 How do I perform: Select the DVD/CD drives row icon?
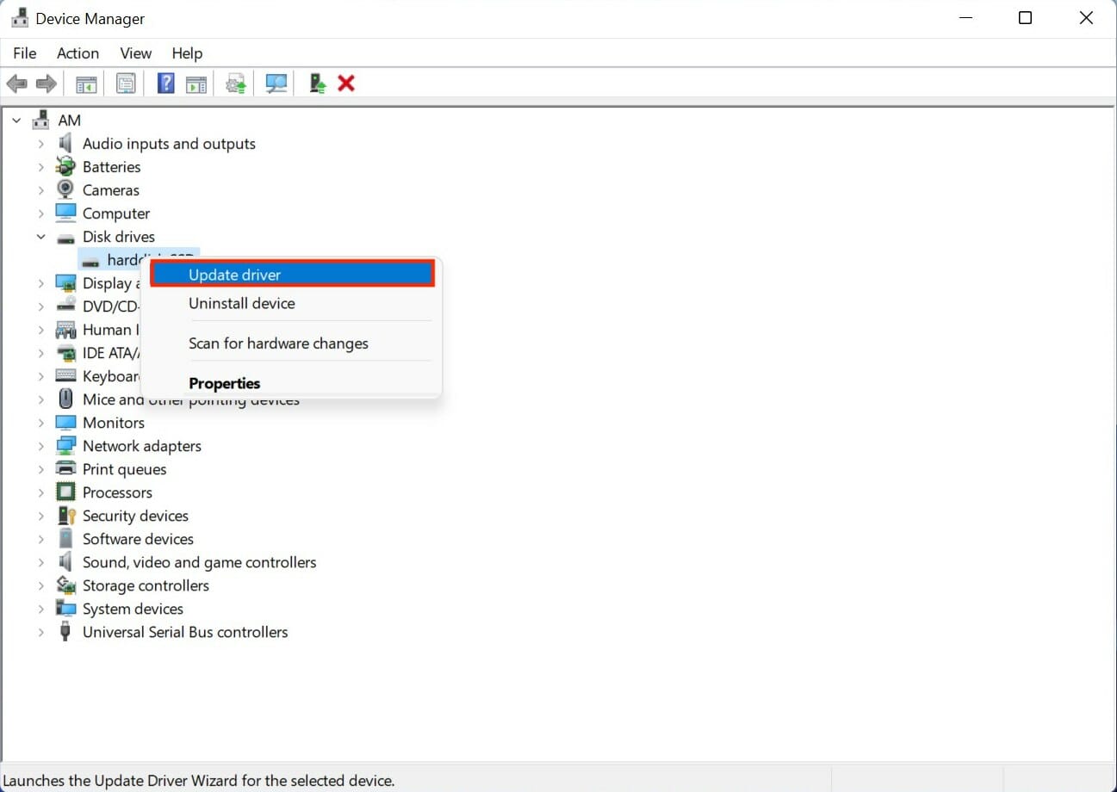click(65, 306)
